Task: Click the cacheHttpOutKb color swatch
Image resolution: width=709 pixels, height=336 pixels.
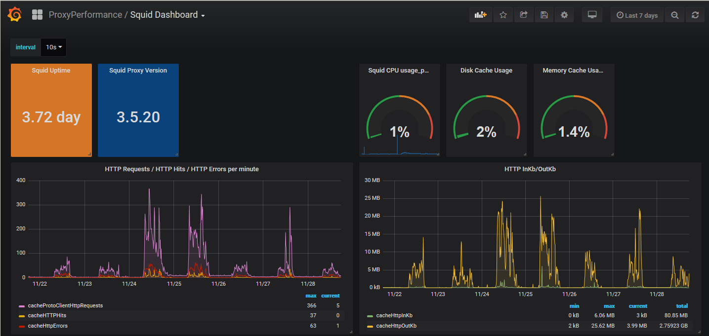Action: coord(369,326)
